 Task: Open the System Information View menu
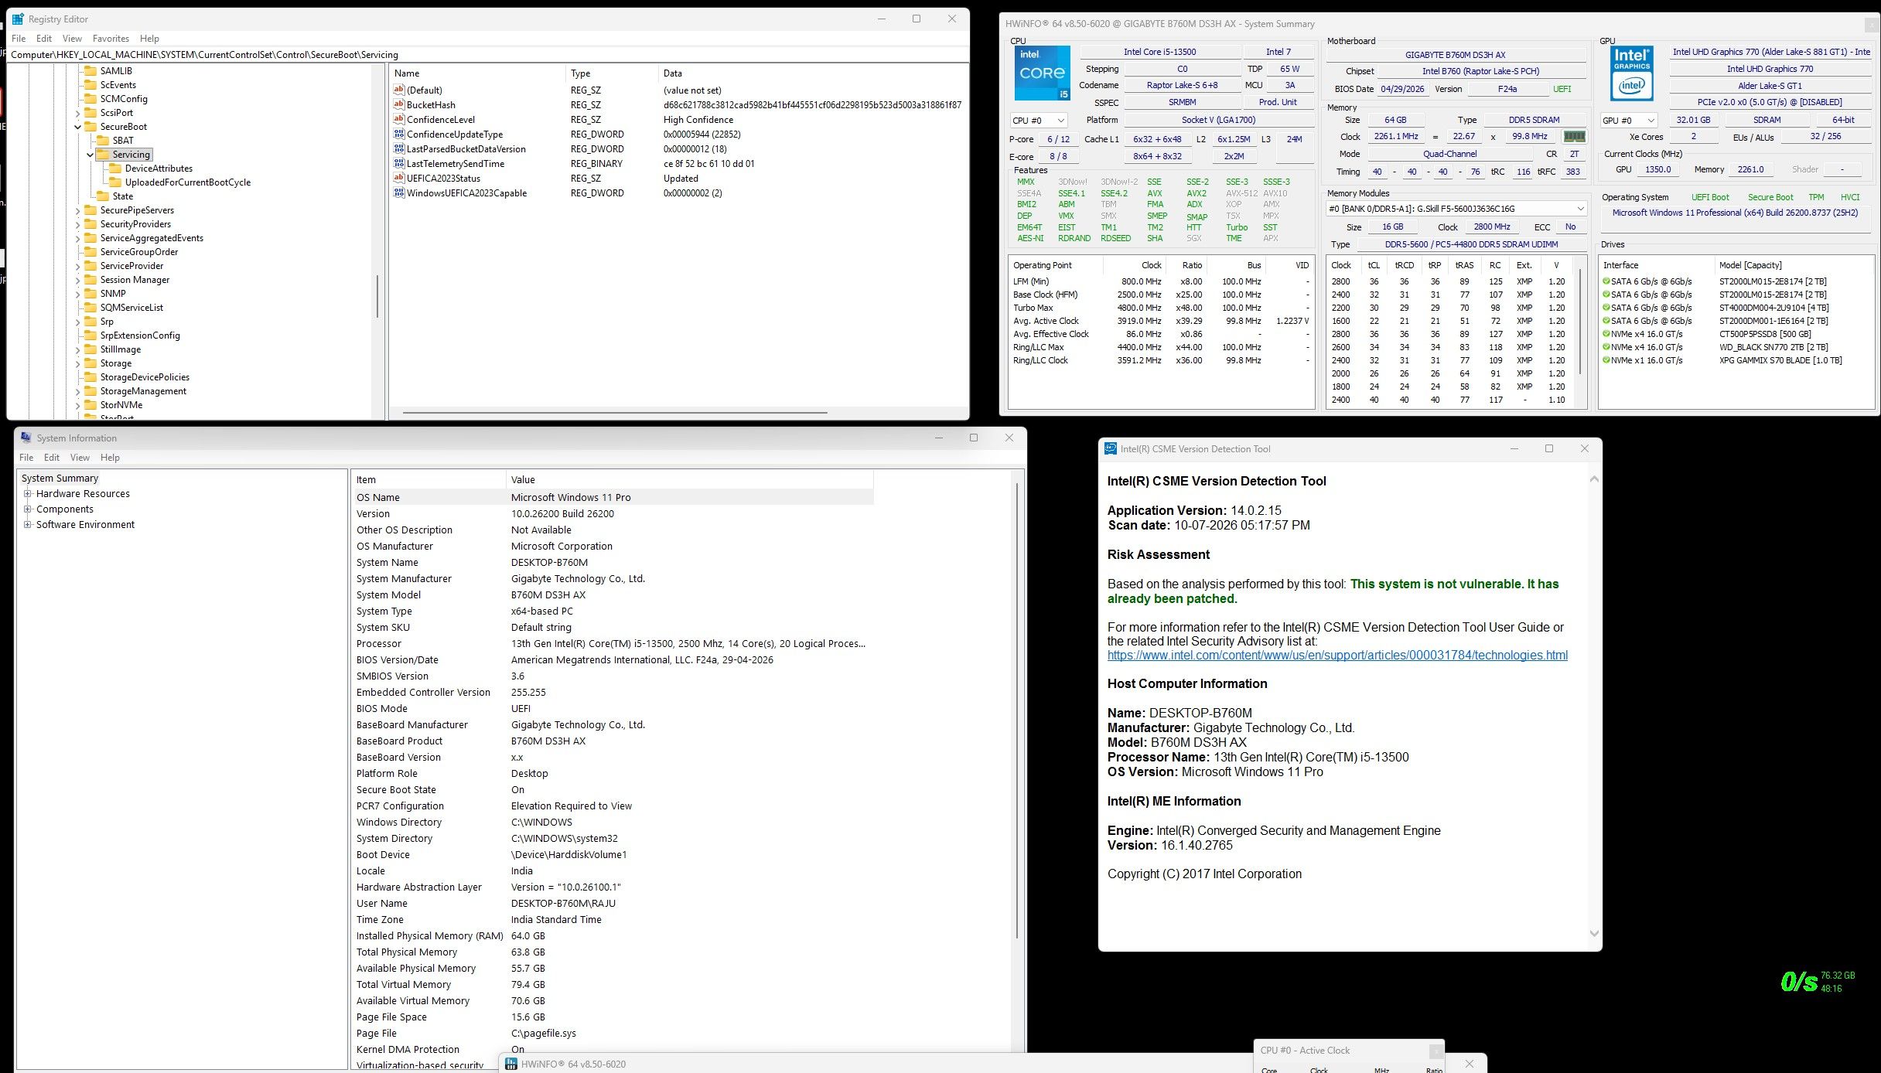pos(80,458)
